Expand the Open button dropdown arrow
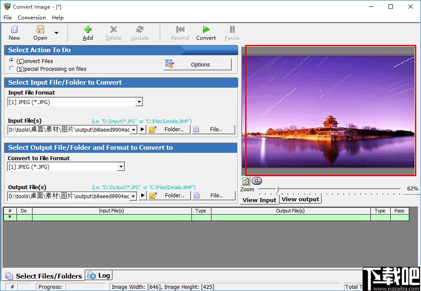Screen dimensions: 421x291 56,33
